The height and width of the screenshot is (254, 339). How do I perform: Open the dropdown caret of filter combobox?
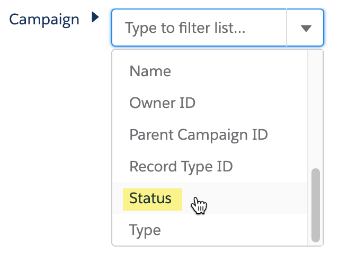(306, 28)
